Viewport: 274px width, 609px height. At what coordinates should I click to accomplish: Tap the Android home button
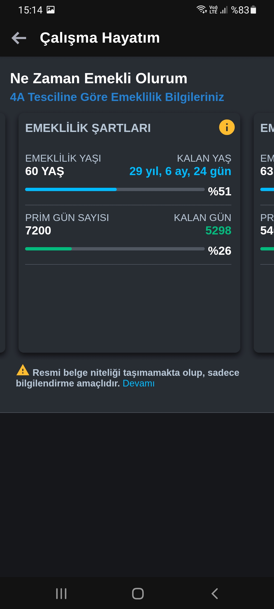[x=138, y=594]
